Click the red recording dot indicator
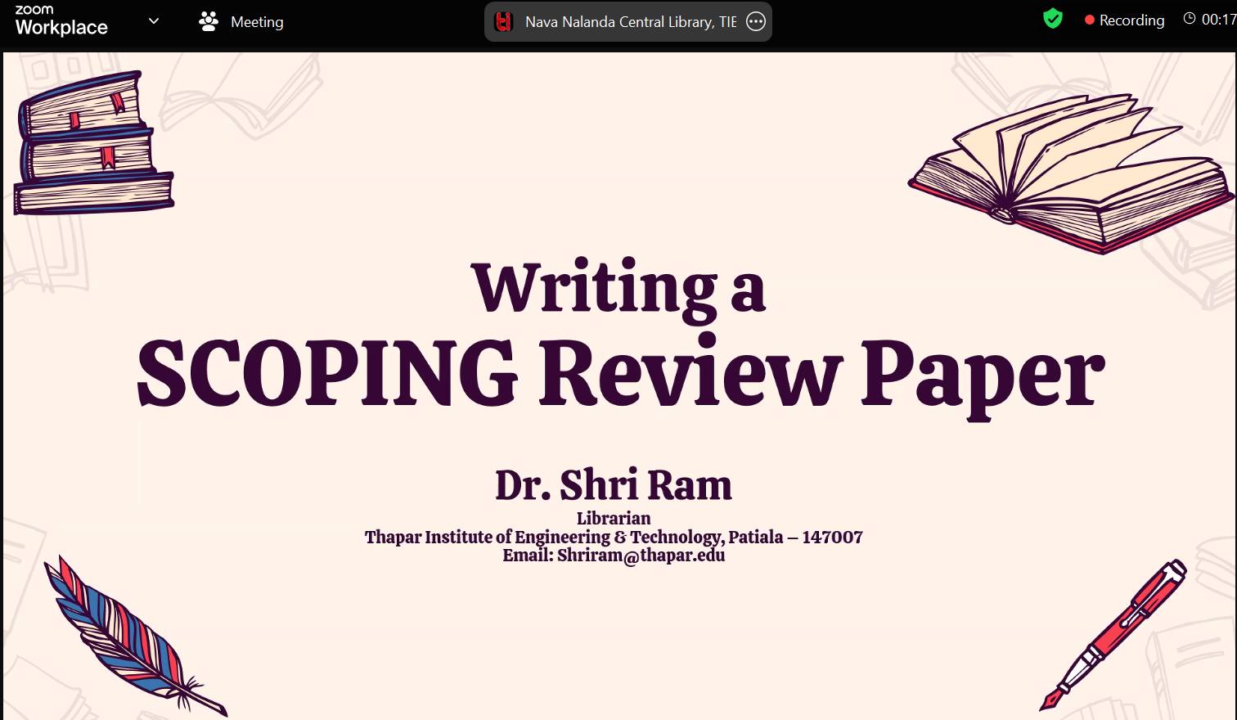Screen dimensions: 1237x720 pyautogui.click(x=1089, y=20)
